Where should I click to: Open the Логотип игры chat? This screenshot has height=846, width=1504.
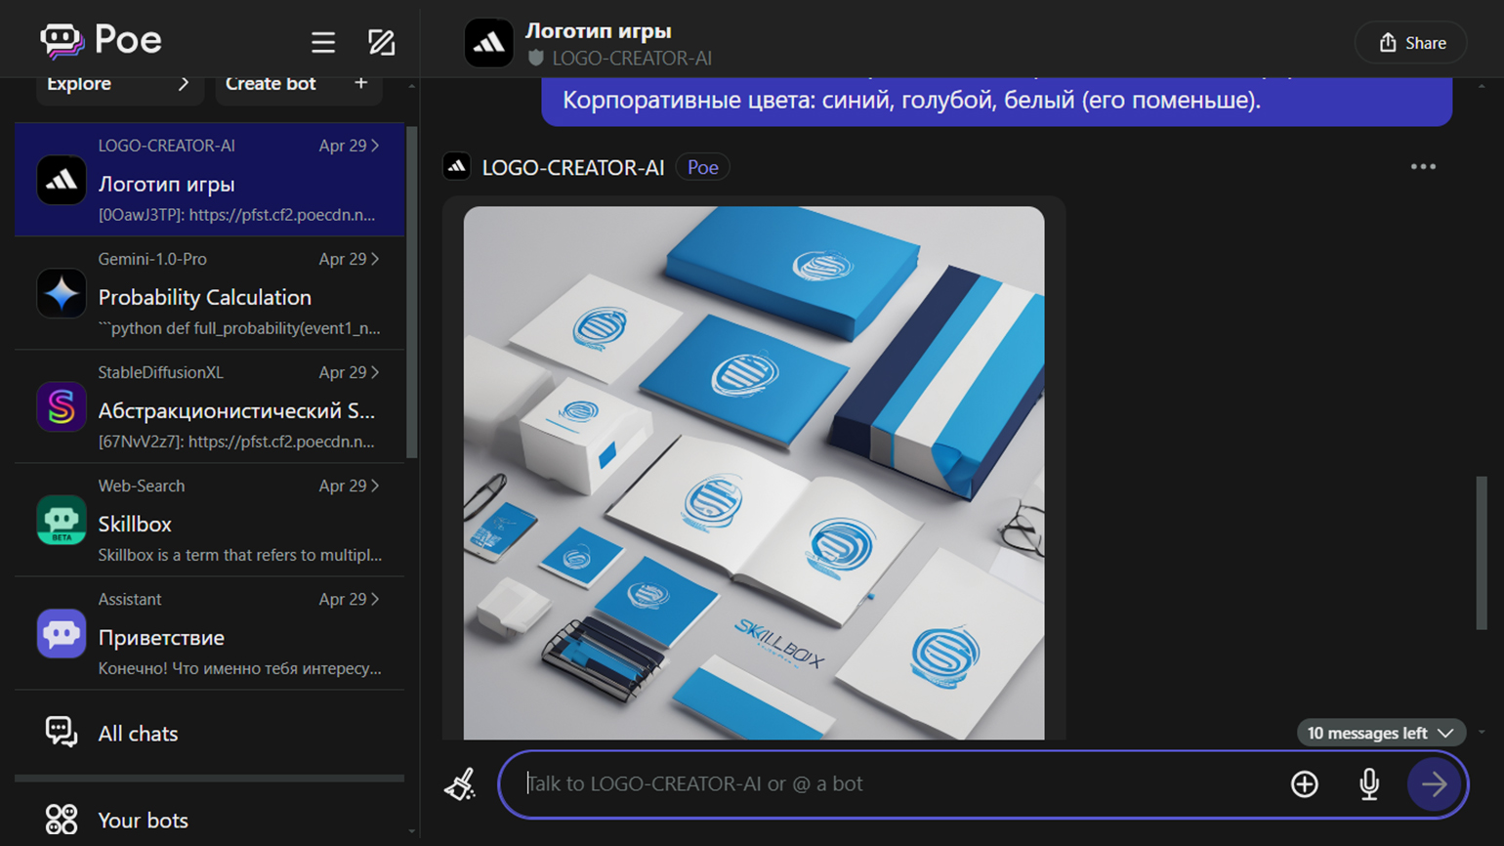click(210, 180)
